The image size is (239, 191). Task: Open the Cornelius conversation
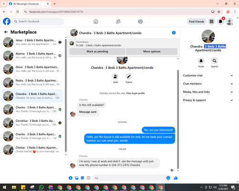(32, 123)
